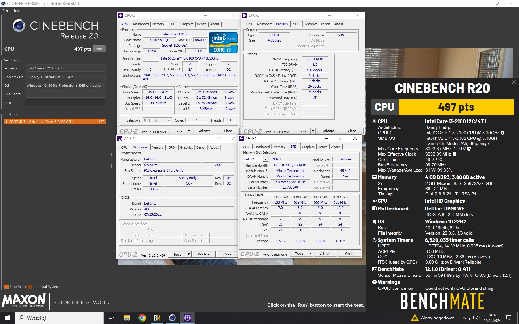The height and width of the screenshot is (324, 519).
Task: Open Tools dropdown arrow in Mainboard tab window
Action: coord(188,254)
